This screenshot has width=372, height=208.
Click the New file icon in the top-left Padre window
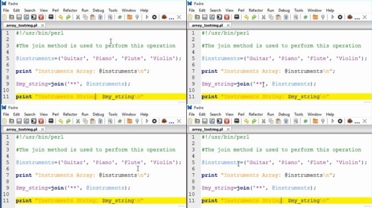coord(5,17)
